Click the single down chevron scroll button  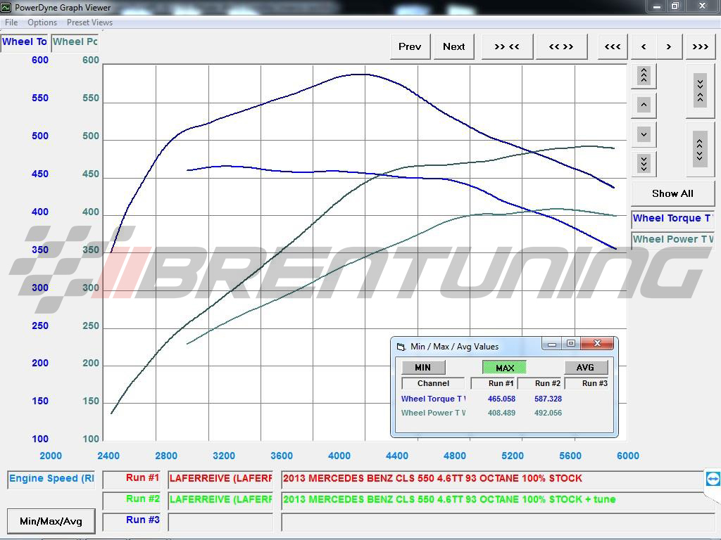click(x=644, y=135)
